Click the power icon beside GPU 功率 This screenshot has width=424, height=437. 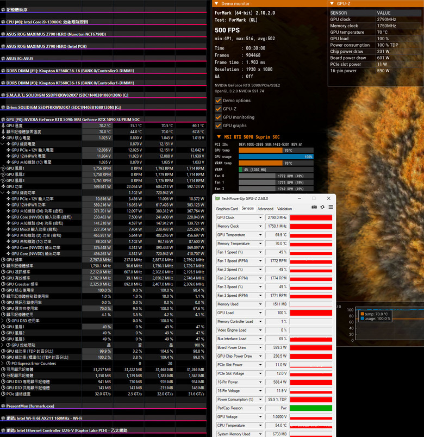pyautogui.click(x=3, y=187)
